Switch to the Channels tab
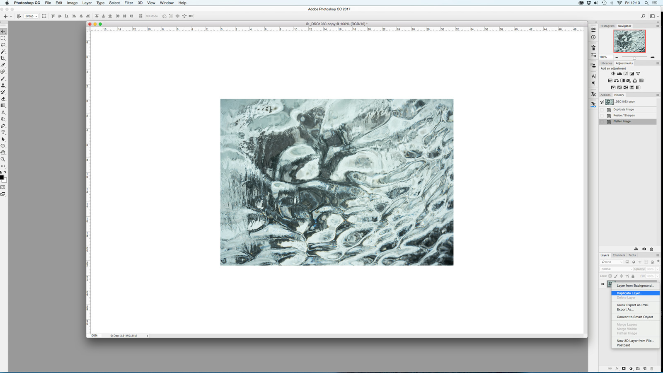663x373 pixels. tap(619, 255)
